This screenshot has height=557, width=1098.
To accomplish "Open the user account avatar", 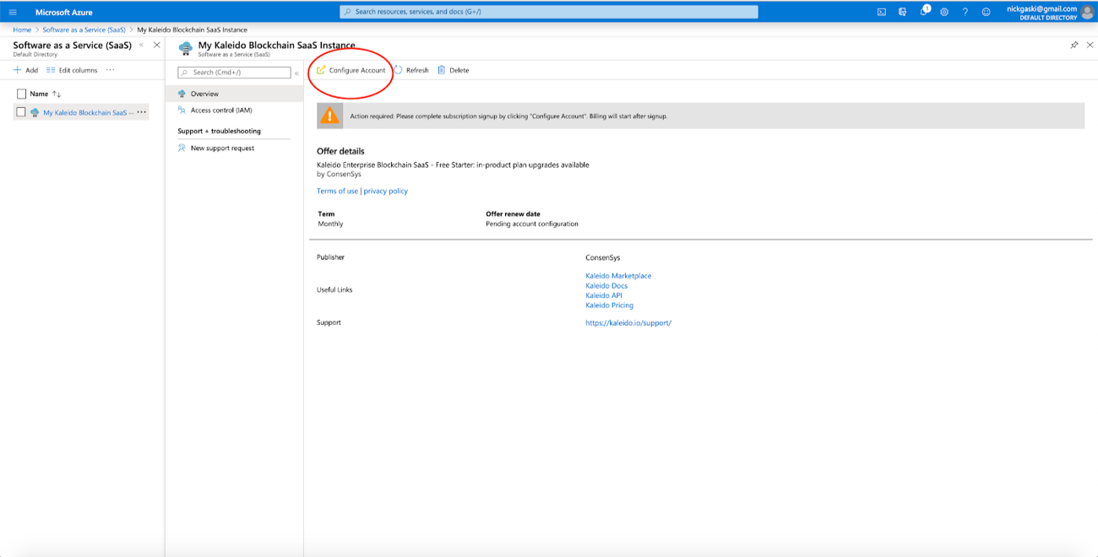I will coord(1086,12).
